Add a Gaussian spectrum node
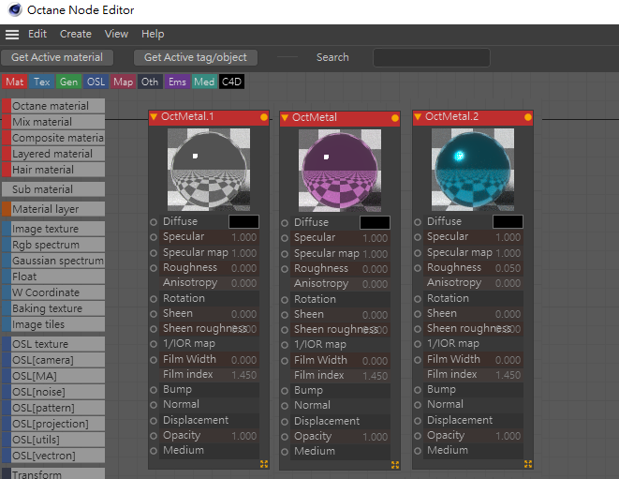 53,261
